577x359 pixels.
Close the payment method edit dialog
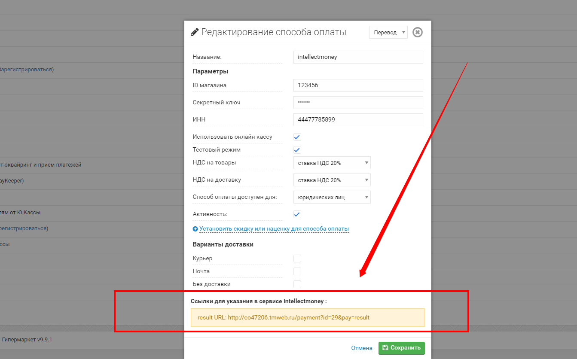(417, 32)
